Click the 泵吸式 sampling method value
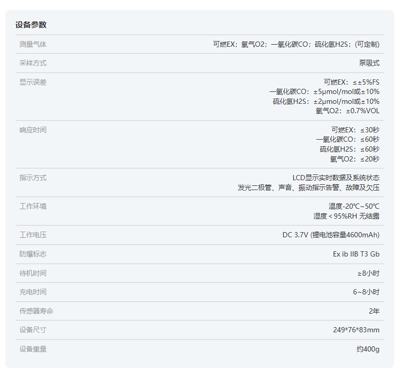 [369, 63]
